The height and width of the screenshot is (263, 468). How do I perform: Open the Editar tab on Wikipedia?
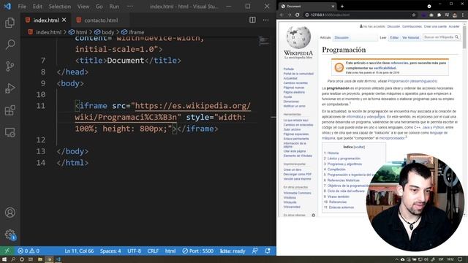pyautogui.click(x=394, y=37)
